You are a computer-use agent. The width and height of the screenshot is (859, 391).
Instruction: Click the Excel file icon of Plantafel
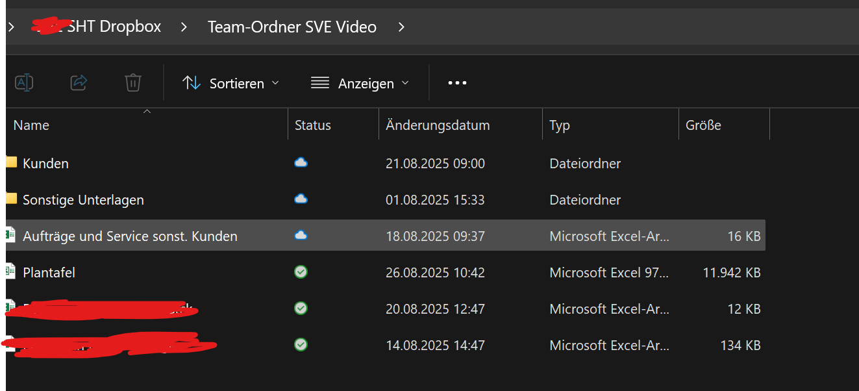click(11, 271)
